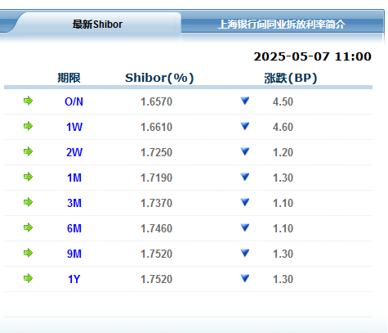Click the 1.30 change value for 9M
This screenshot has width=388, height=333.
point(283,254)
